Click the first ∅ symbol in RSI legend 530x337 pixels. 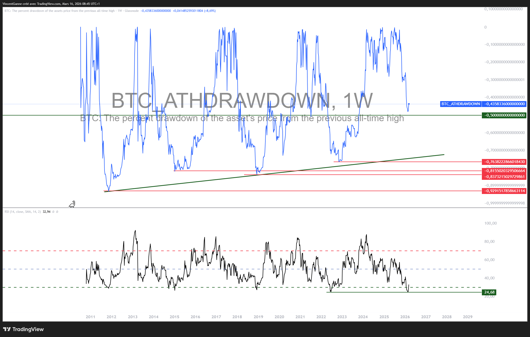click(53, 212)
